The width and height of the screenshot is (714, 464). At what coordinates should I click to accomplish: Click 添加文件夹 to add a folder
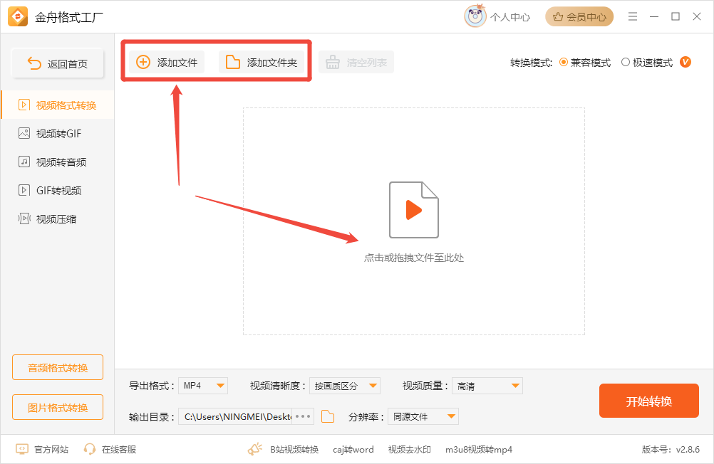click(262, 63)
